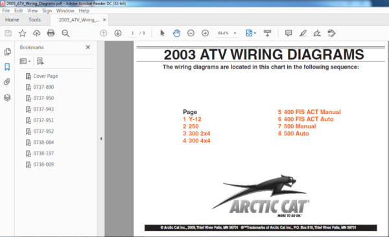
Task: Close the 2003_ATV_Wiring document tab
Action: (104, 20)
